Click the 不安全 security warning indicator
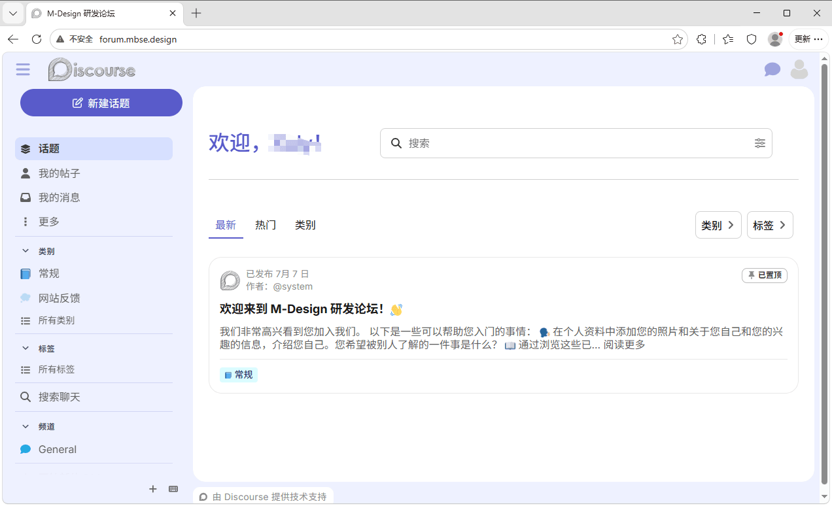This screenshot has width=832, height=506. [x=75, y=39]
